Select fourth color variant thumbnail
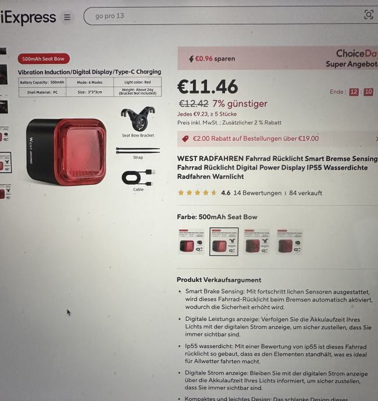Screen dimensions: 378x401 289,242
